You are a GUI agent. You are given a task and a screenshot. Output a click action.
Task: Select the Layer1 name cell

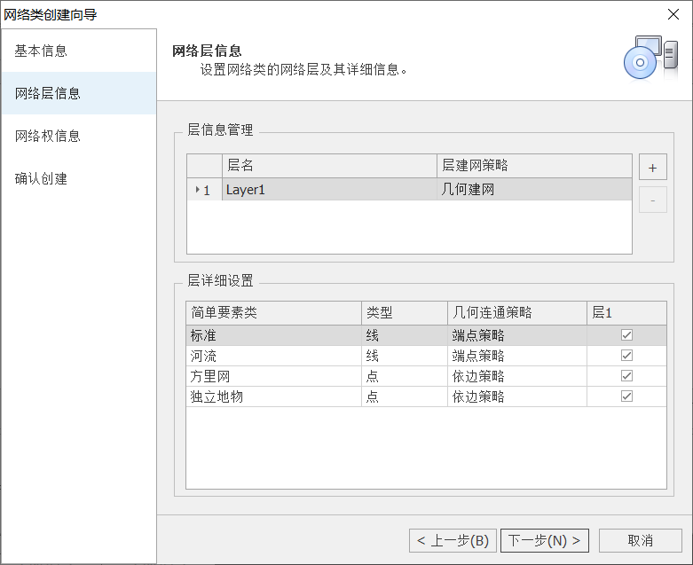point(329,190)
